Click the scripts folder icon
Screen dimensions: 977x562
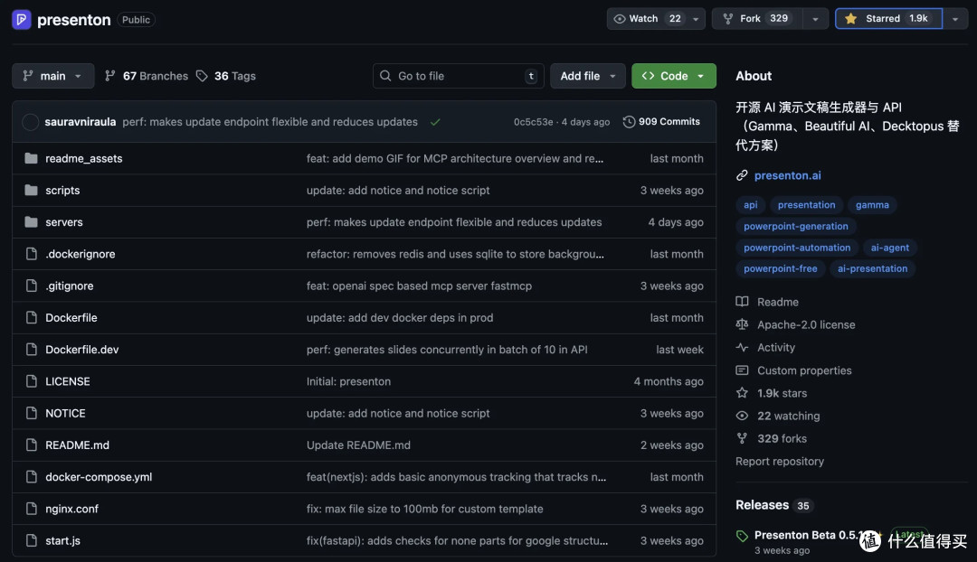click(x=31, y=190)
